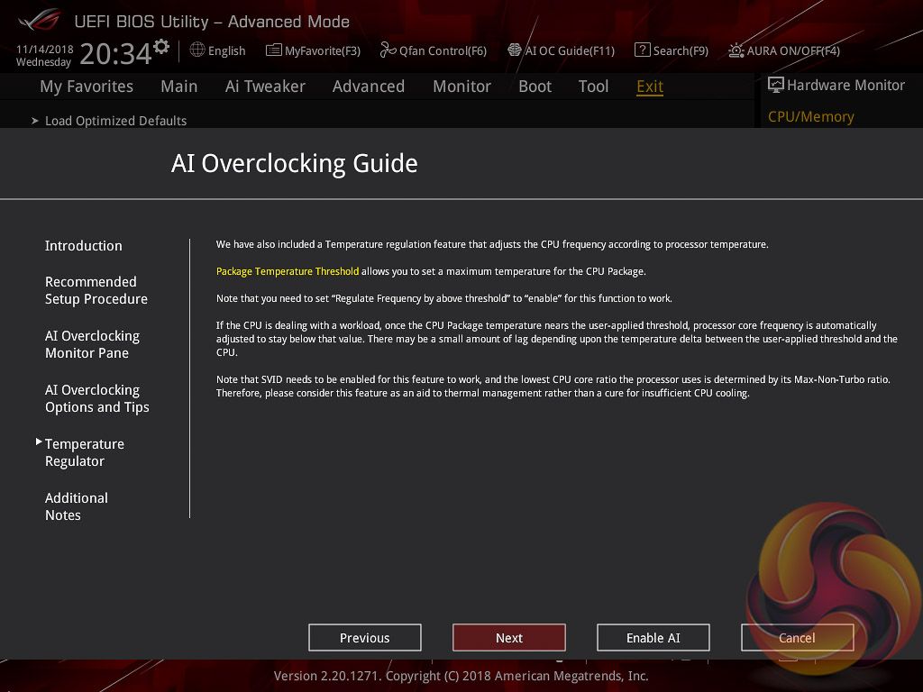Click the Temperature Regulator arrow marker

pos(39,442)
